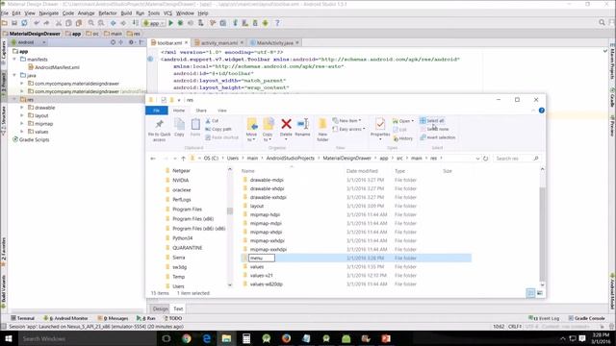Open the Easy access dropdown in Explorer ribbon

[x=348, y=129]
